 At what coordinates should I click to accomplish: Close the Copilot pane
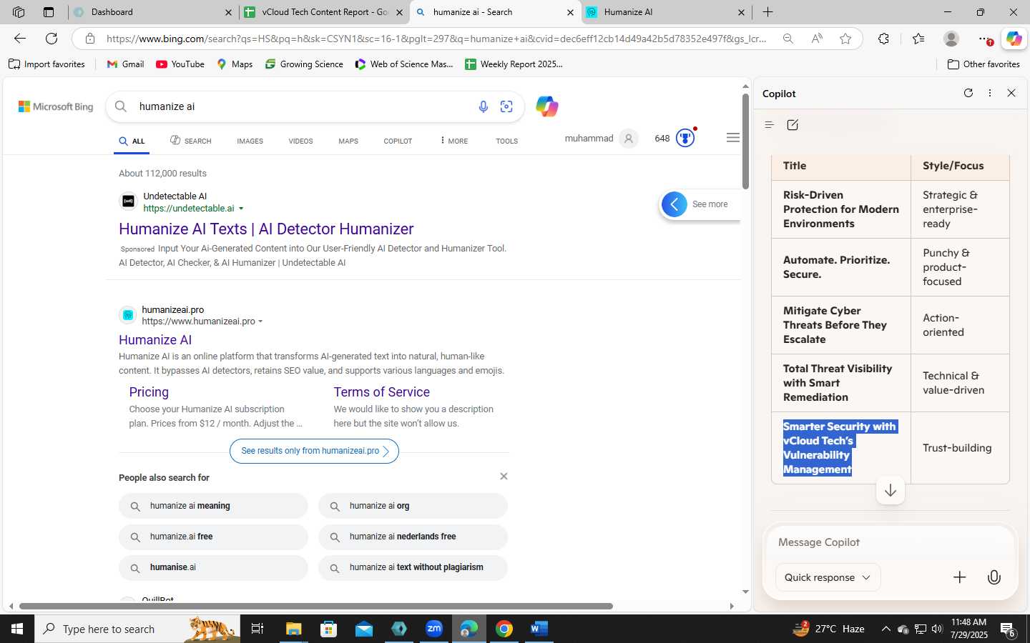[1011, 93]
